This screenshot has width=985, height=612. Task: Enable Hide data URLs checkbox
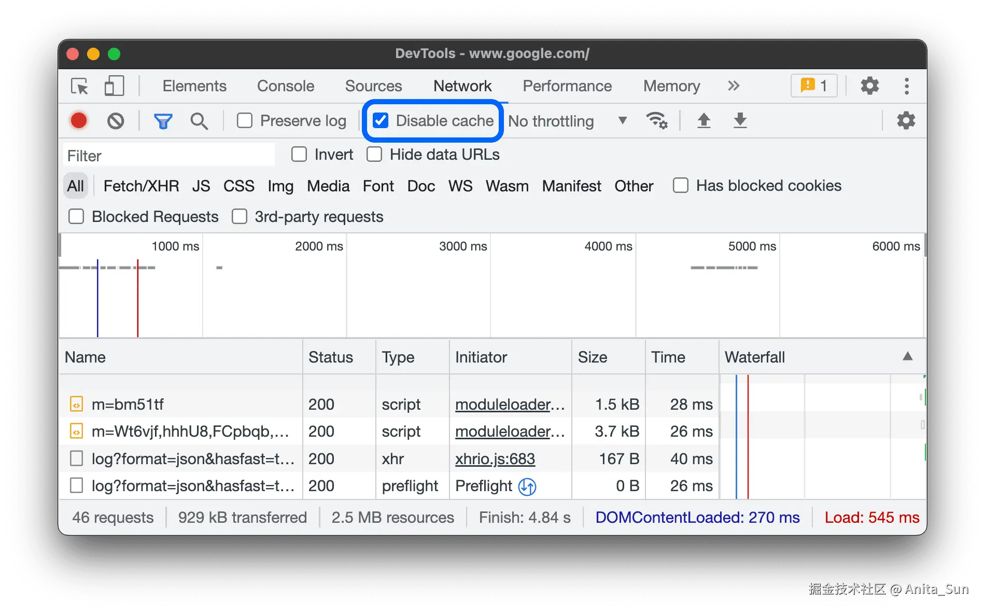pos(374,155)
